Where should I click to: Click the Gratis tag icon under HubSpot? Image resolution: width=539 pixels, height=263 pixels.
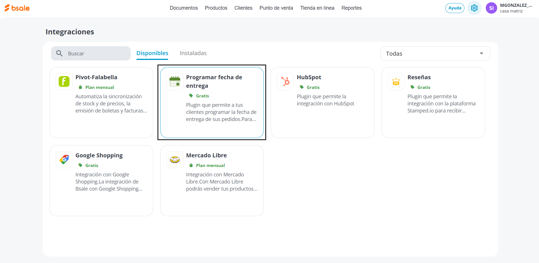pos(302,87)
